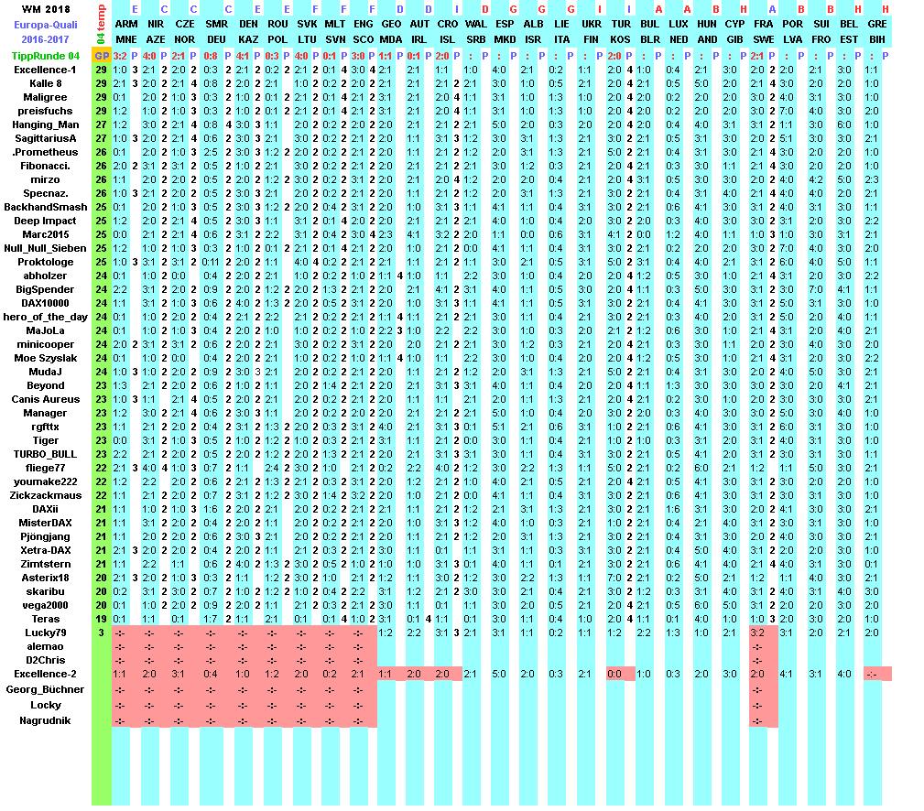This screenshot has height=811, width=924.
Task: Click the TUR KOS match header
Action: (x=621, y=32)
